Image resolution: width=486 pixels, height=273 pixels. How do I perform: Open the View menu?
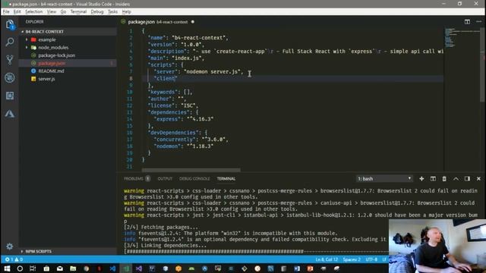[52, 12]
